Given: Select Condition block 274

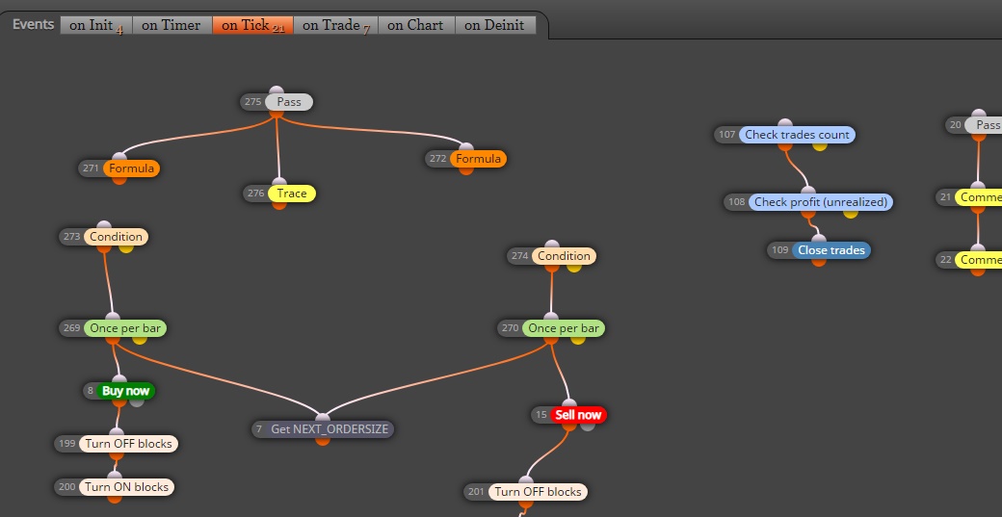Looking at the screenshot, I should click(564, 256).
